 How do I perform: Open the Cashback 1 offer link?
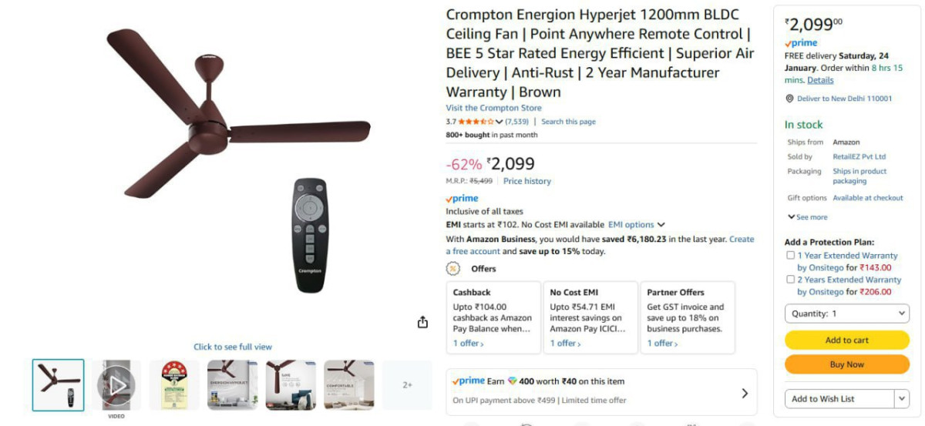[x=469, y=344]
